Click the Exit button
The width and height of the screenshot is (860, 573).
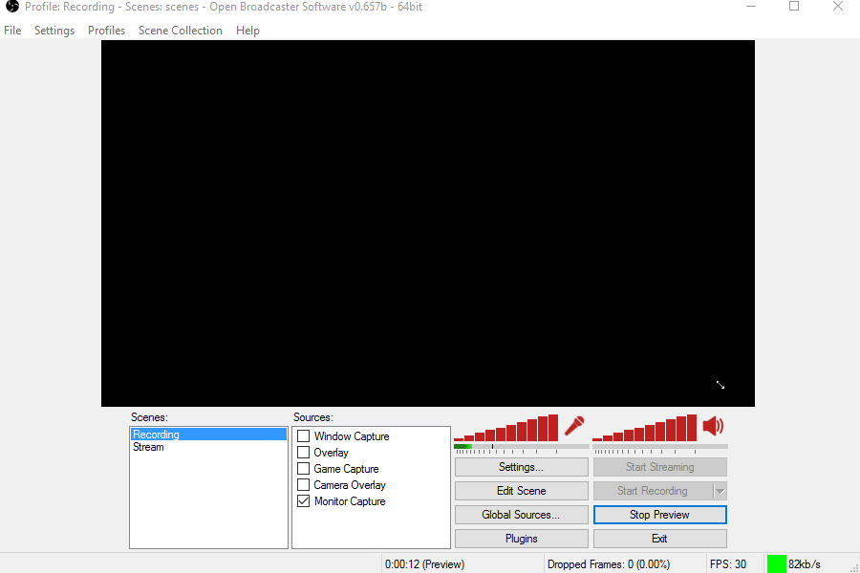[659, 539]
